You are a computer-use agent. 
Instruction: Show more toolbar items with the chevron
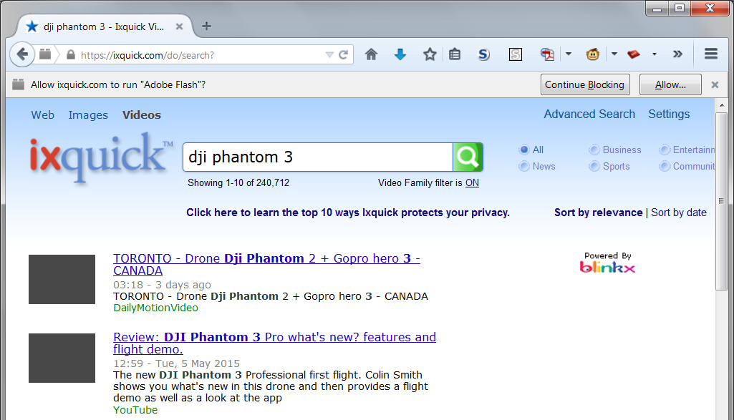pyautogui.click(x=677, y=54)
